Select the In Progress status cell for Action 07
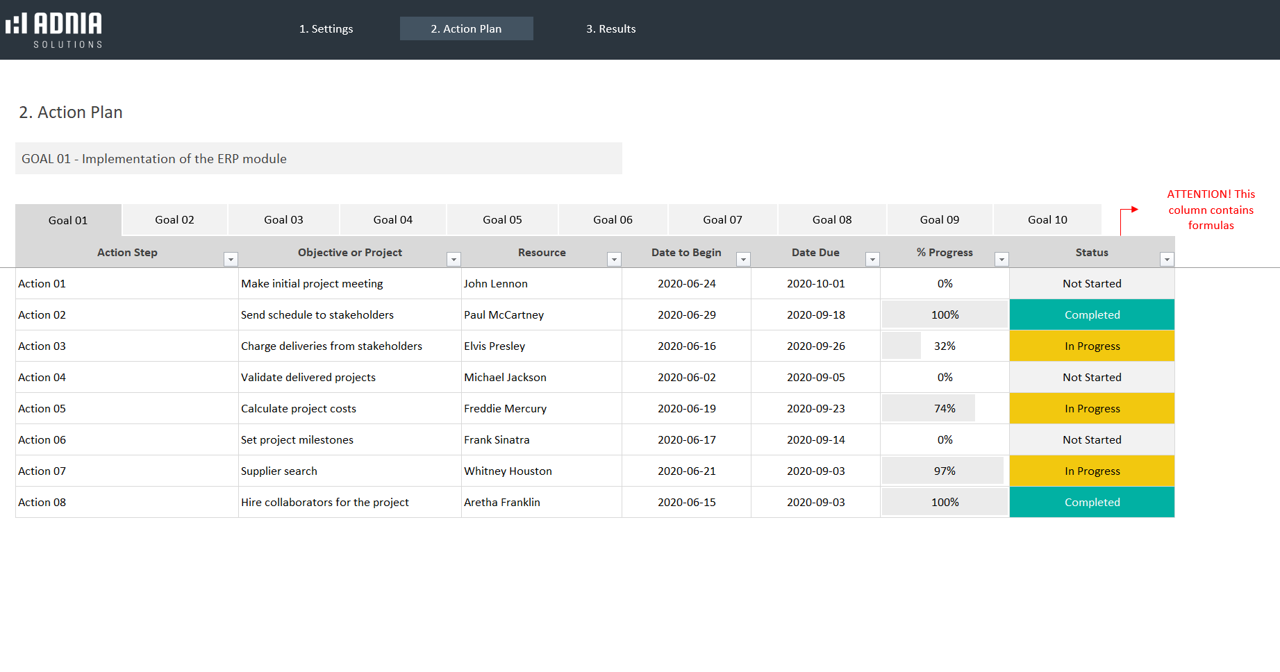The width and height of the screenshot is (1280, 672). click(x=1092, y=471)
